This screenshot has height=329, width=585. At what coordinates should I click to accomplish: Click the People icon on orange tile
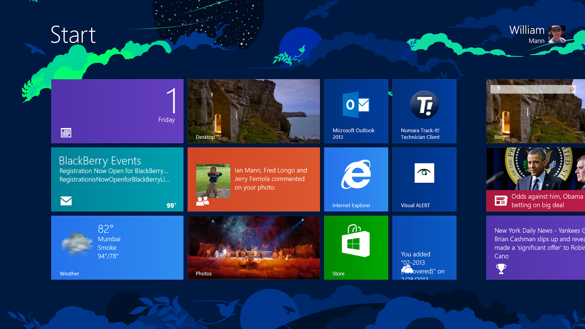203,201
